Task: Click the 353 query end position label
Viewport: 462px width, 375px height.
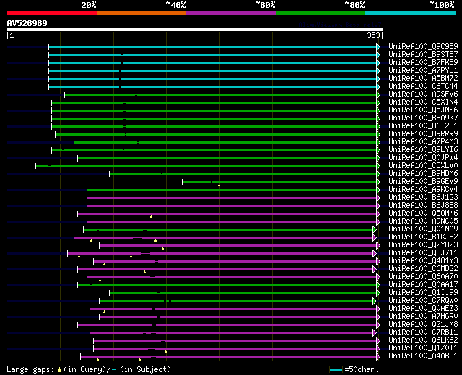Action: (373, 35)
